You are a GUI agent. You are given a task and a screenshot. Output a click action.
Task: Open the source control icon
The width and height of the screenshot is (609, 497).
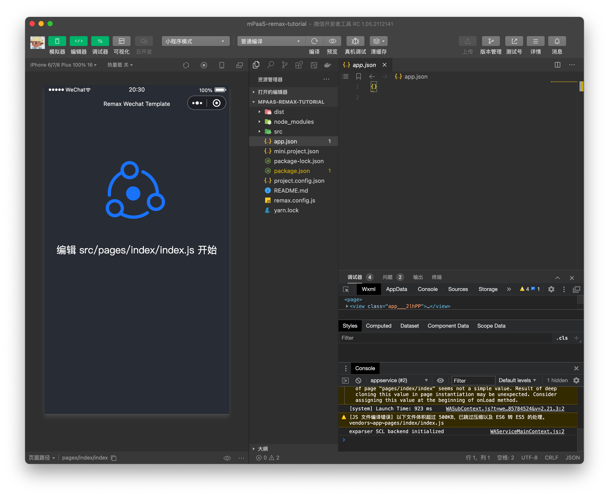pos(285,65)
